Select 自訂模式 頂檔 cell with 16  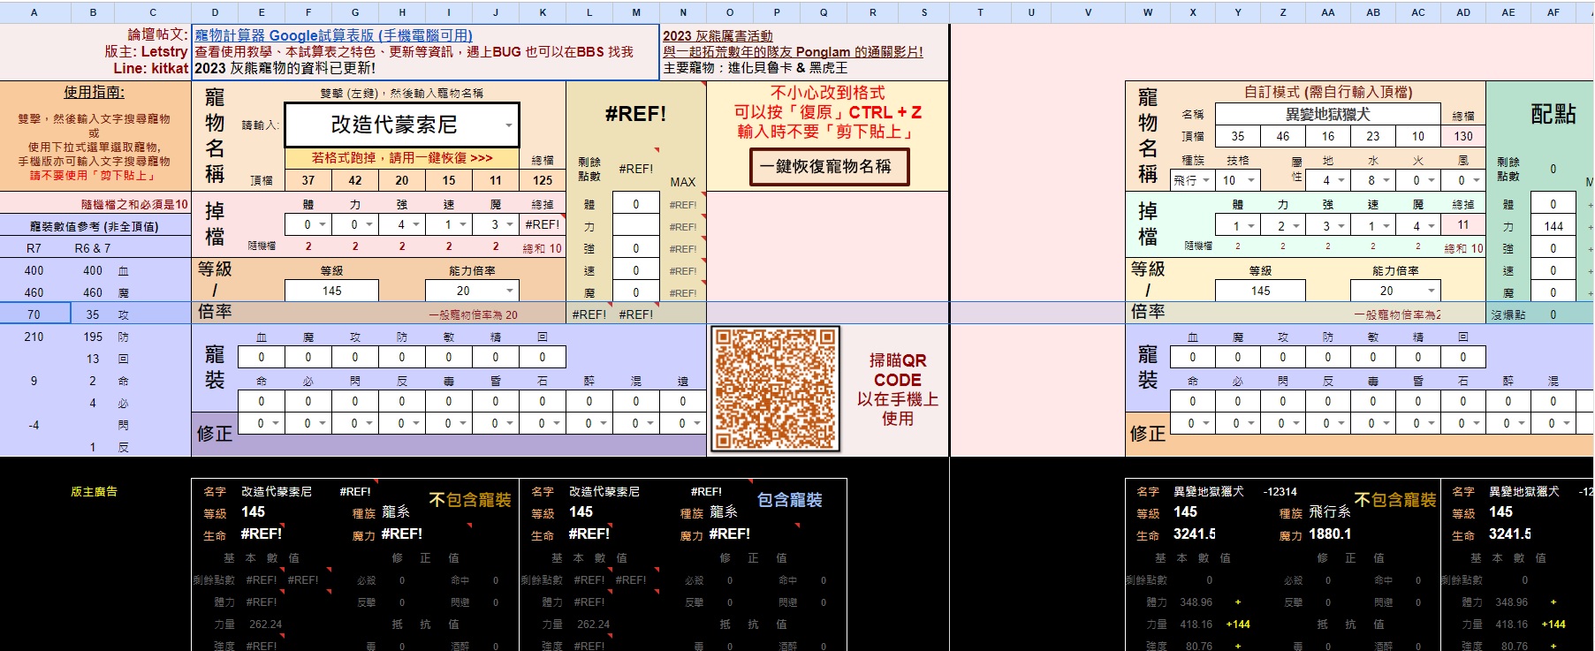[1328, 136]
